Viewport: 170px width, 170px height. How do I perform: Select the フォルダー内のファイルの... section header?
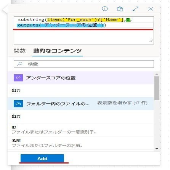click(81, 104)
